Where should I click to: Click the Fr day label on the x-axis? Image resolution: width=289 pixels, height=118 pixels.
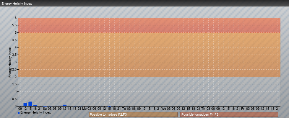[x=243, y=109]
